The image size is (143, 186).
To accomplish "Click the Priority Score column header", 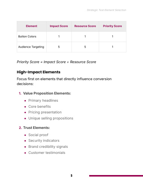I will click(113, 26).
